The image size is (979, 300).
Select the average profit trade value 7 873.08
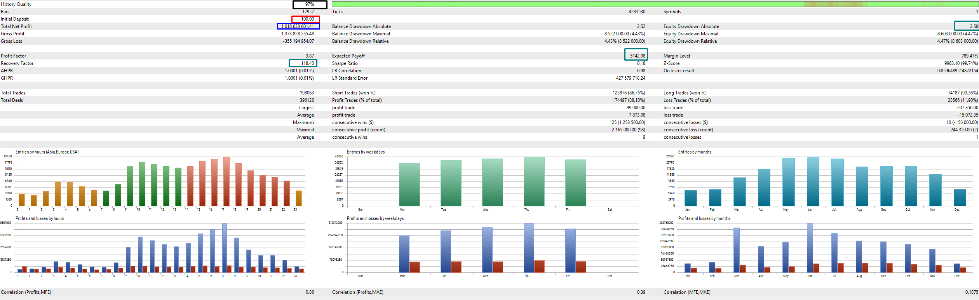click(x=637, y=115)
